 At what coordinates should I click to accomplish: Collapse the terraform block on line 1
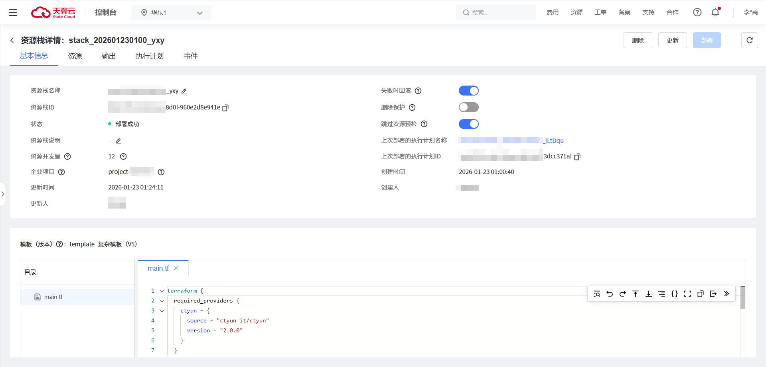pos(162,291)
